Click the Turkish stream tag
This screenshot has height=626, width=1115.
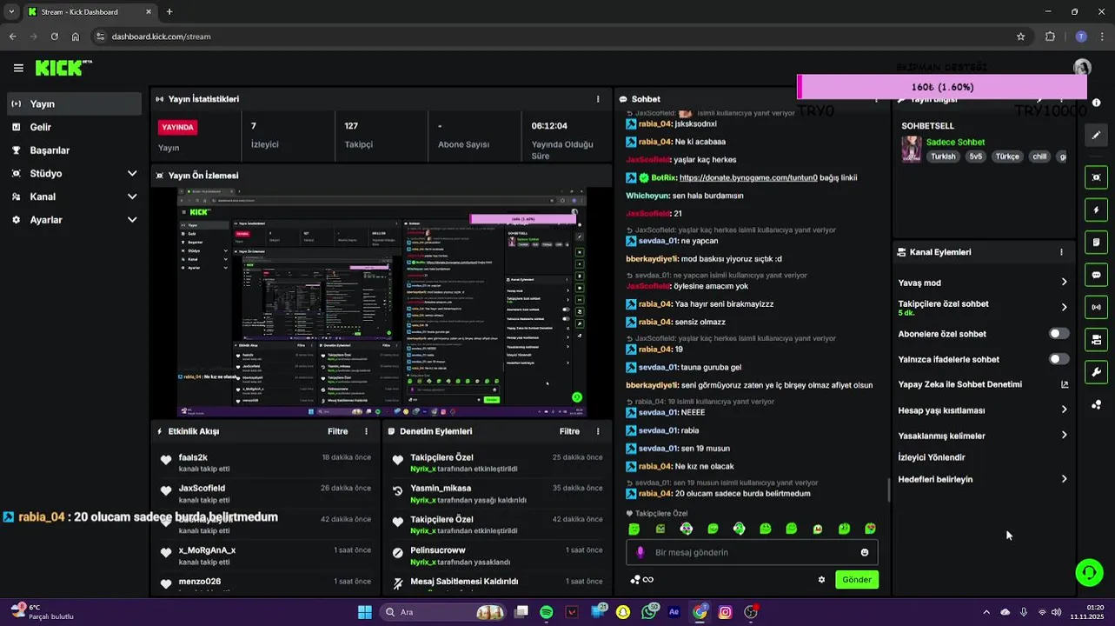[x=943, y=156]
